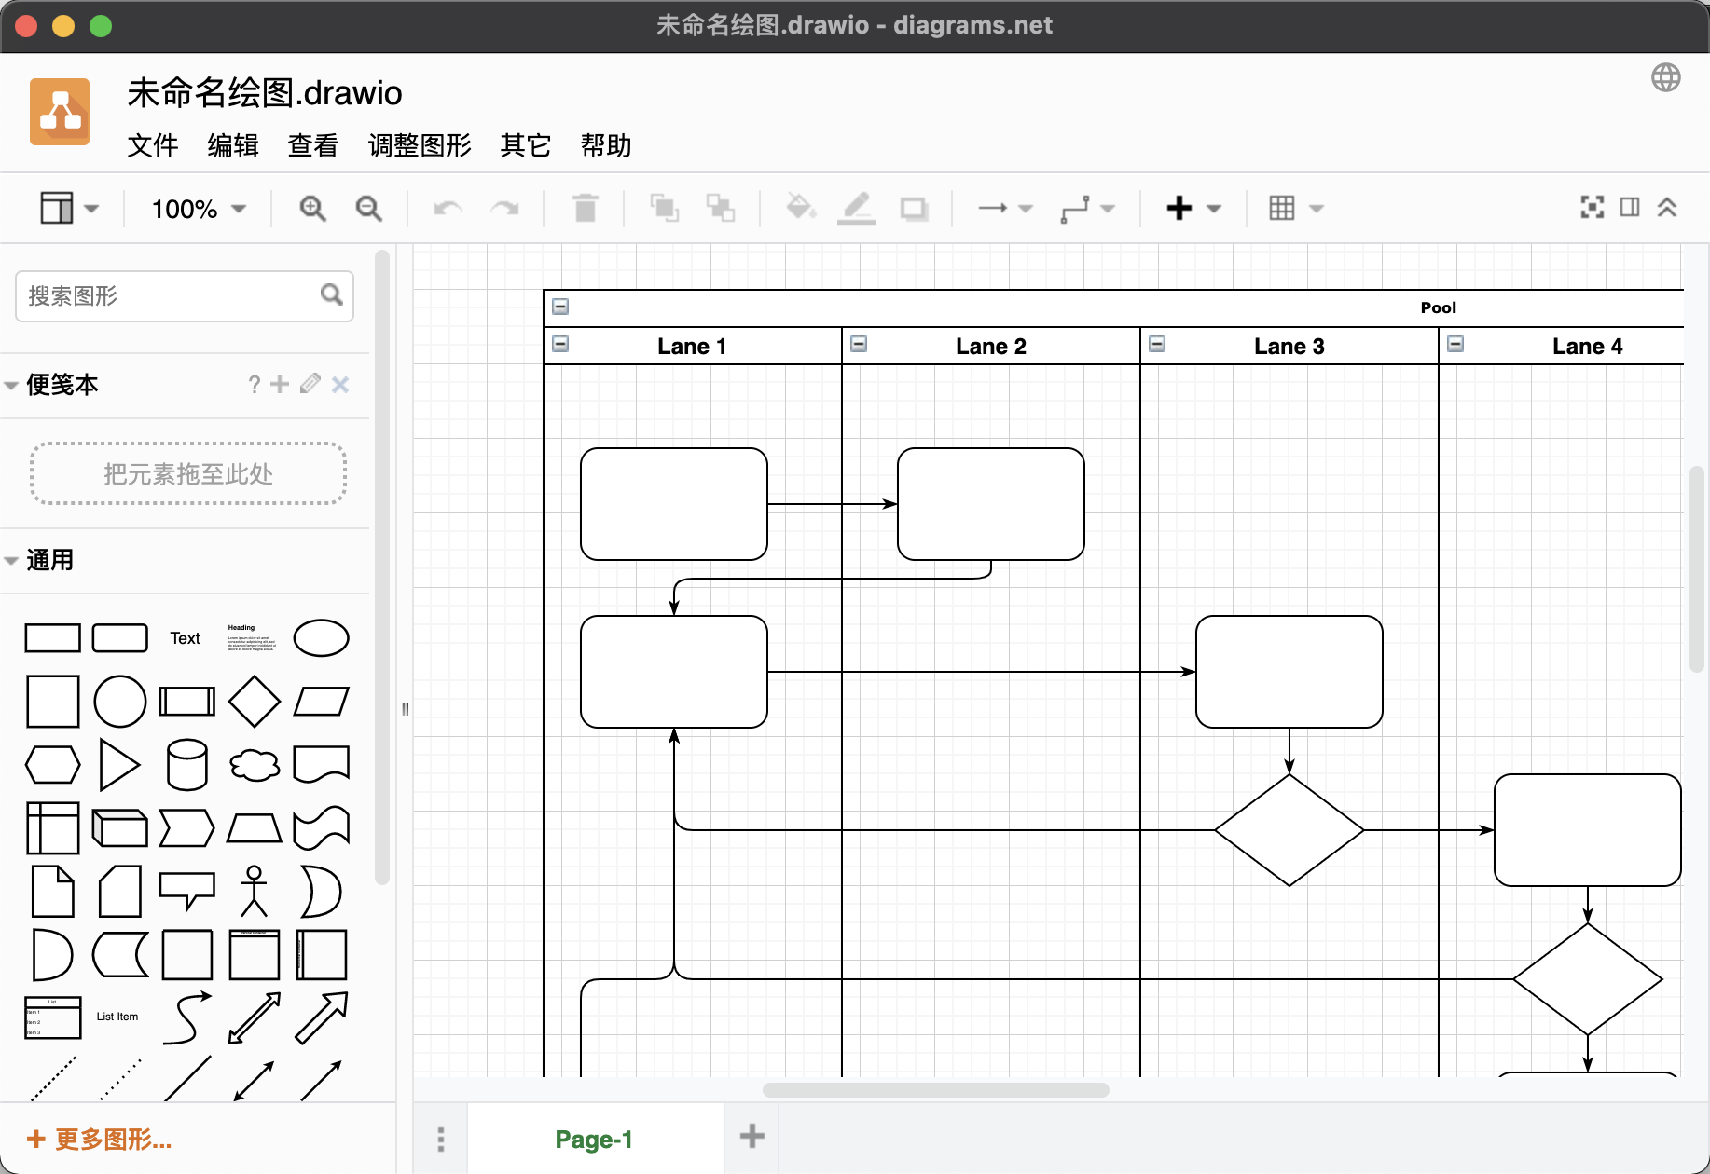The height and width of the screenshot is (1174, 1710).
Task: Collapse Lane 1 with its minus box
Action: pos(560,344)
